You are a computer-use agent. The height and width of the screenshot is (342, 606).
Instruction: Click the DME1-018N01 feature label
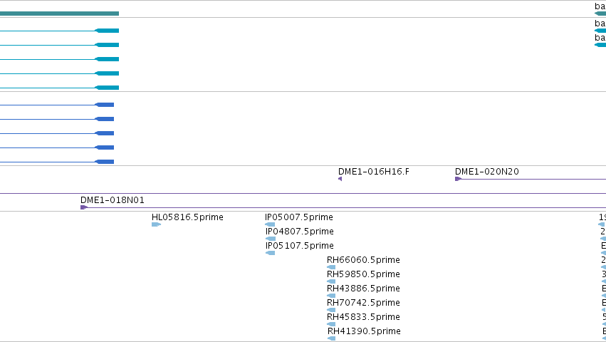coord(112,200)
